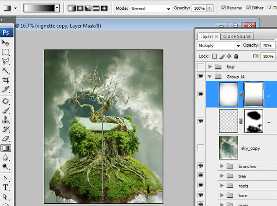Switch to the Clone Source tab
The width and height of the screenshot is (277, 206).
point(237,36)
